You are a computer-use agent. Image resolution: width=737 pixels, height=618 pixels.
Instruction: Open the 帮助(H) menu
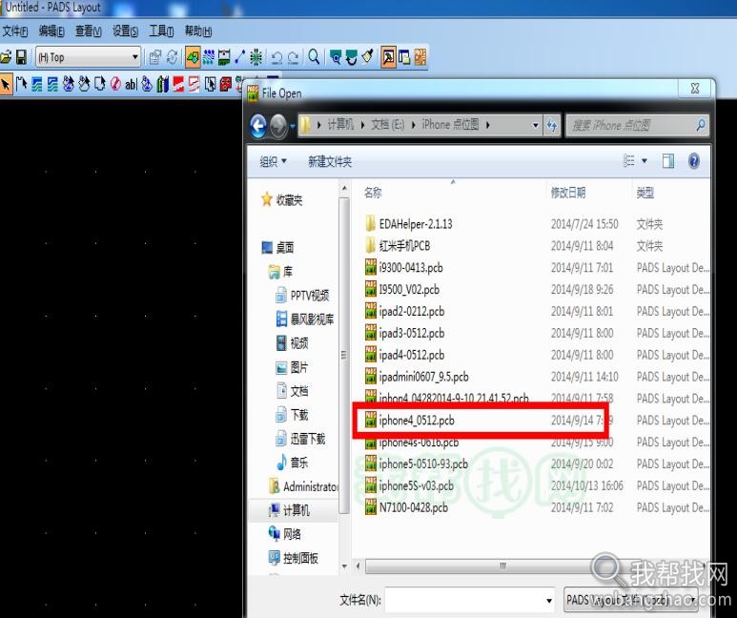point(198,31)
